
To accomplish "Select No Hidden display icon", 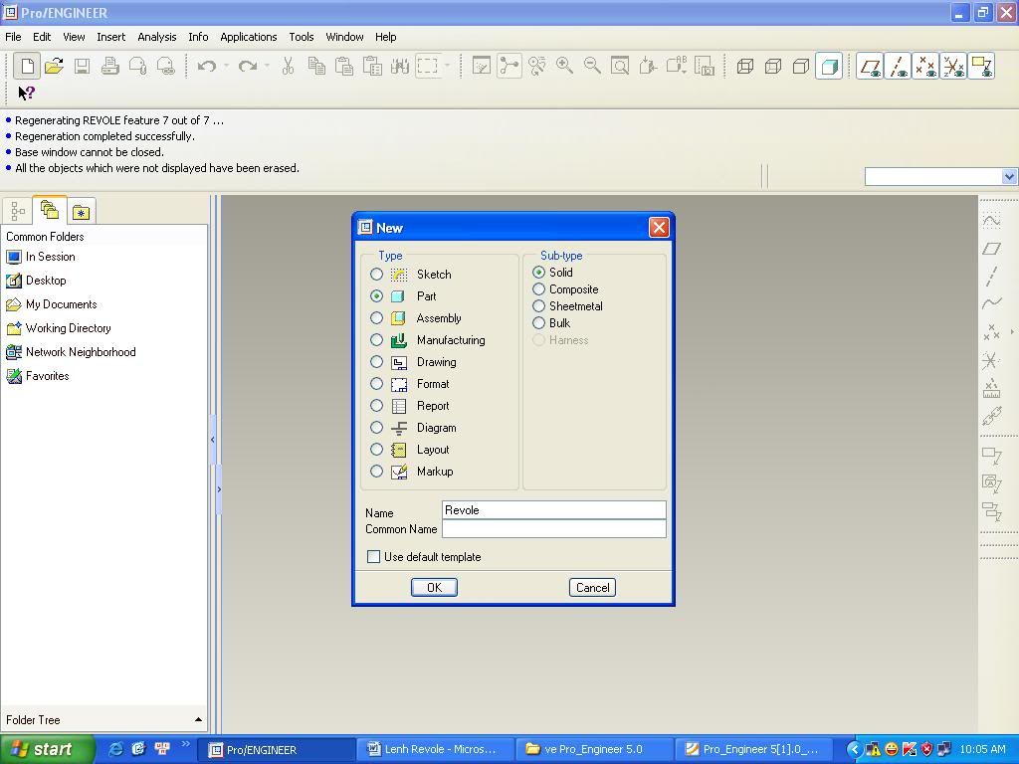I will coord(801,66).
